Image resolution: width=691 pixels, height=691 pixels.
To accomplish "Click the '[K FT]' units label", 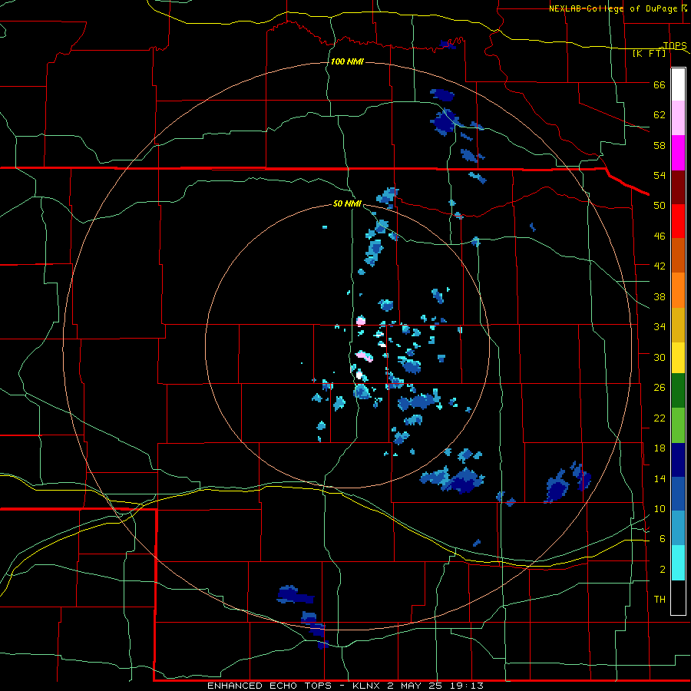I will (649, 53).
